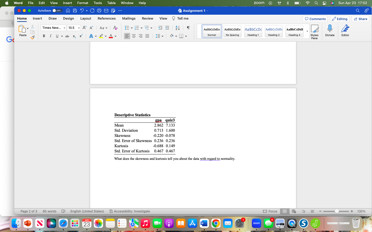Apply italic formatting

tap(50, 36)
